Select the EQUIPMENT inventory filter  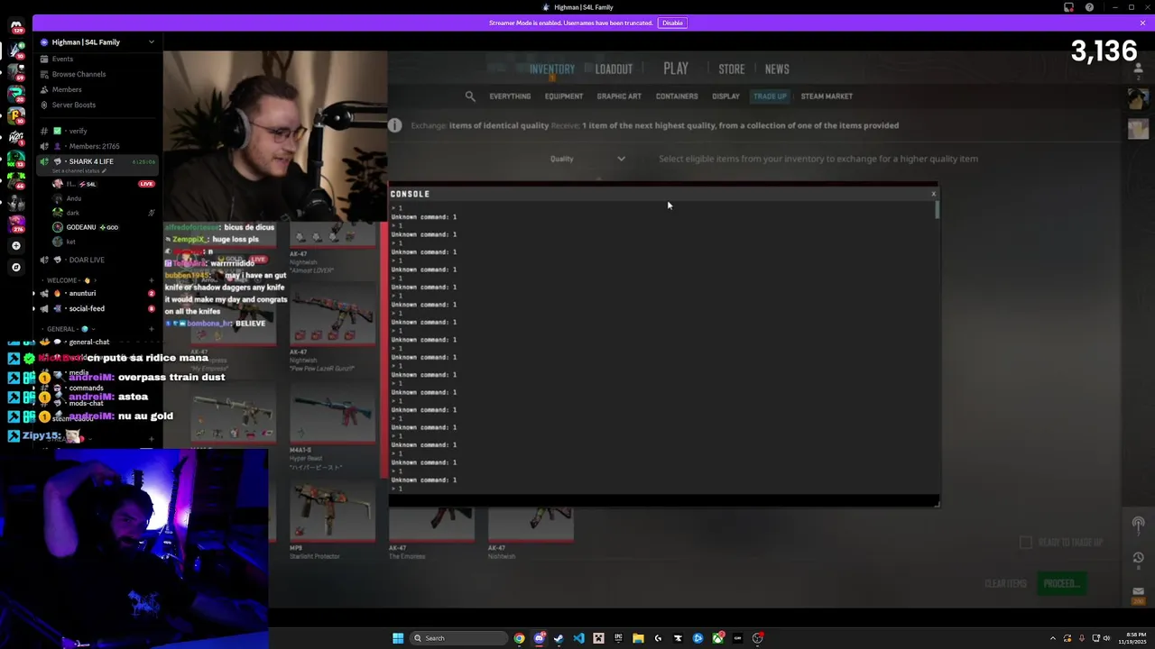click(x=564, y=96)
